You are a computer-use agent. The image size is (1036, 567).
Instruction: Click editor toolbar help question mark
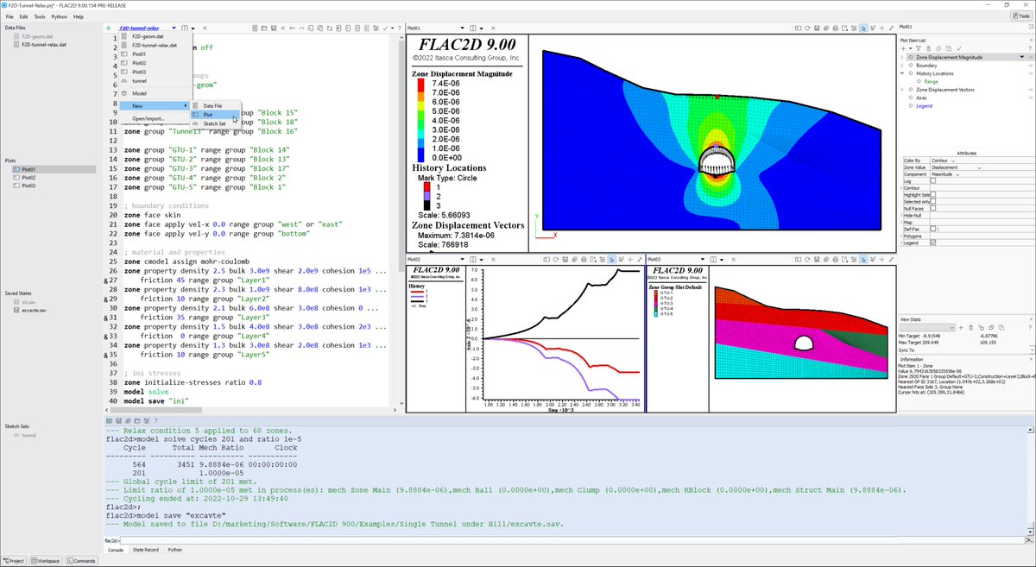point(399,28)
